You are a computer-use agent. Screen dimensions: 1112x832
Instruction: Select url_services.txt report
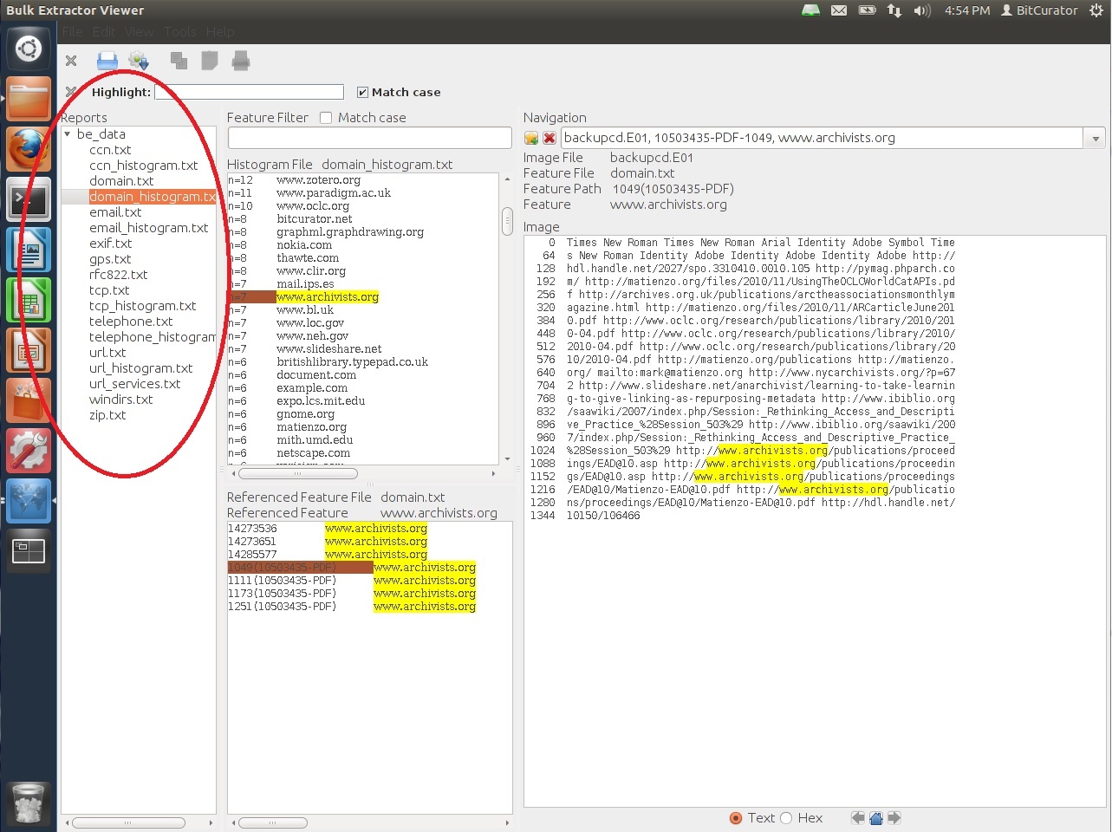click(135, 384)
